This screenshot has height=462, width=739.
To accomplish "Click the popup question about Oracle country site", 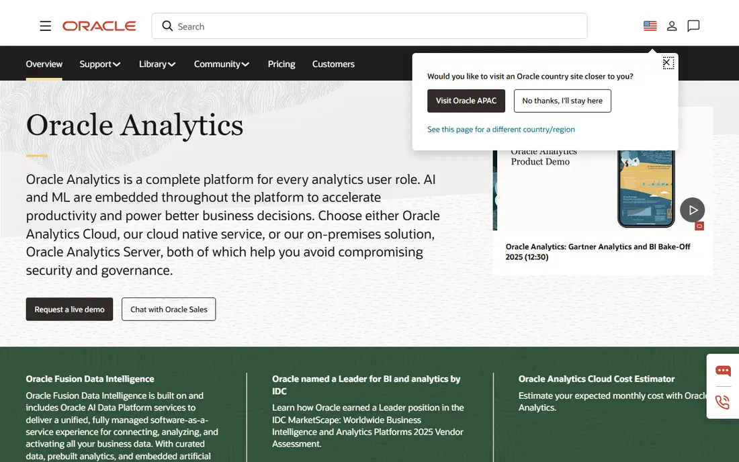I will point(530,77).
